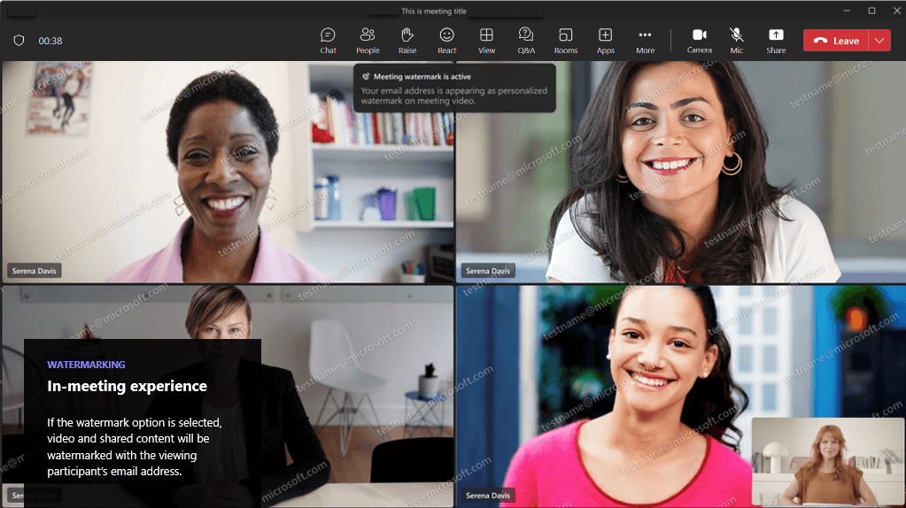The width and height of the screenshot is (906, 508).
Task: Click the Meeting watermark is active notification
Action: pos(454,89)
